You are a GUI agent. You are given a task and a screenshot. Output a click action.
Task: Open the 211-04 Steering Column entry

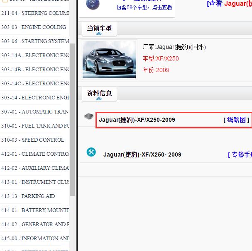(x=35, y=13)
